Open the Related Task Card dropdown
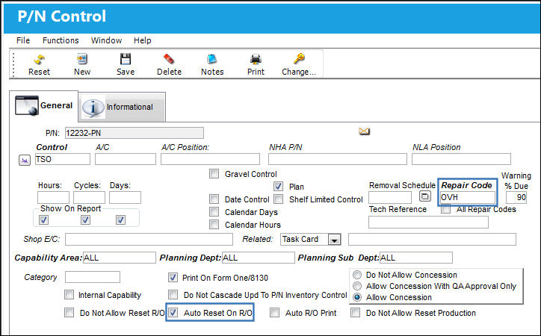This screenshot has width=541, height=336. coord(334,240)
